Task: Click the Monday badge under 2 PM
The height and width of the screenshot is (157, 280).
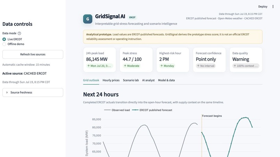Action: [x=167, y=66]
